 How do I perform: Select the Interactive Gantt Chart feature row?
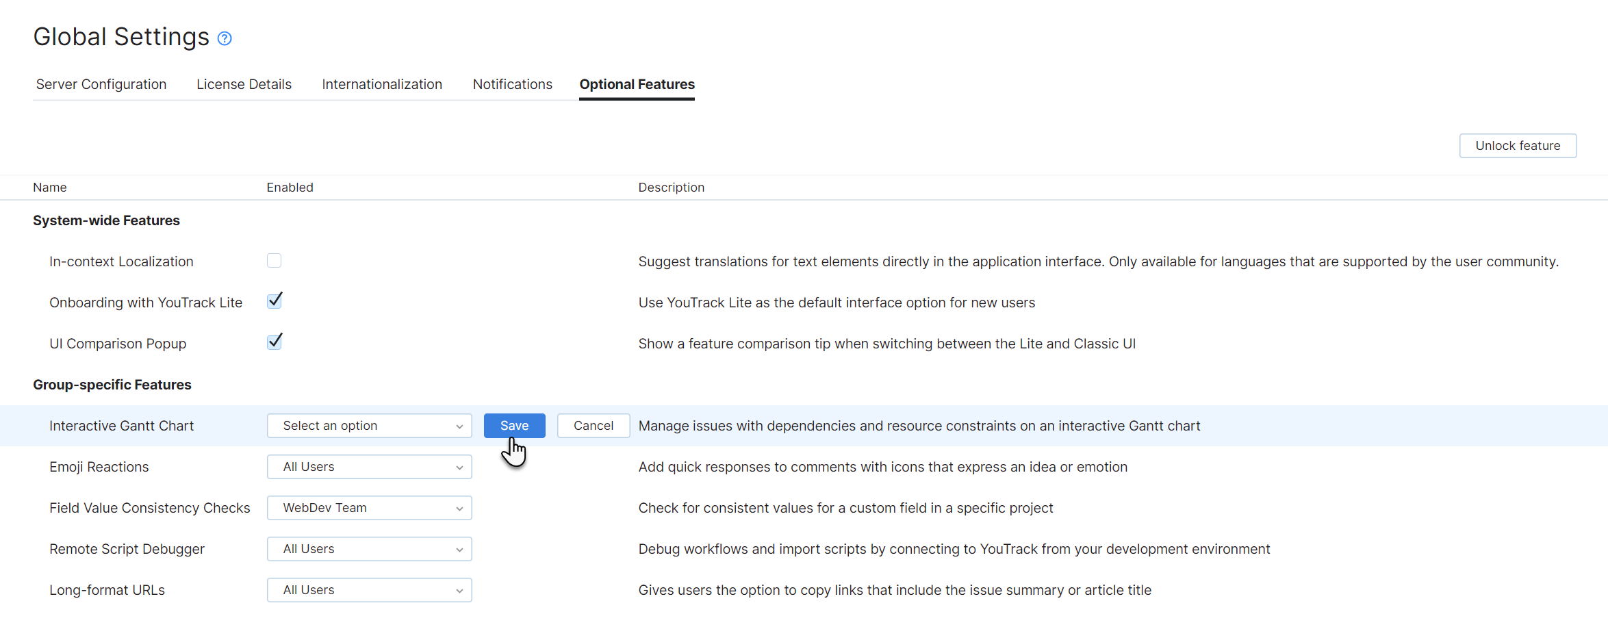(121, 425)
